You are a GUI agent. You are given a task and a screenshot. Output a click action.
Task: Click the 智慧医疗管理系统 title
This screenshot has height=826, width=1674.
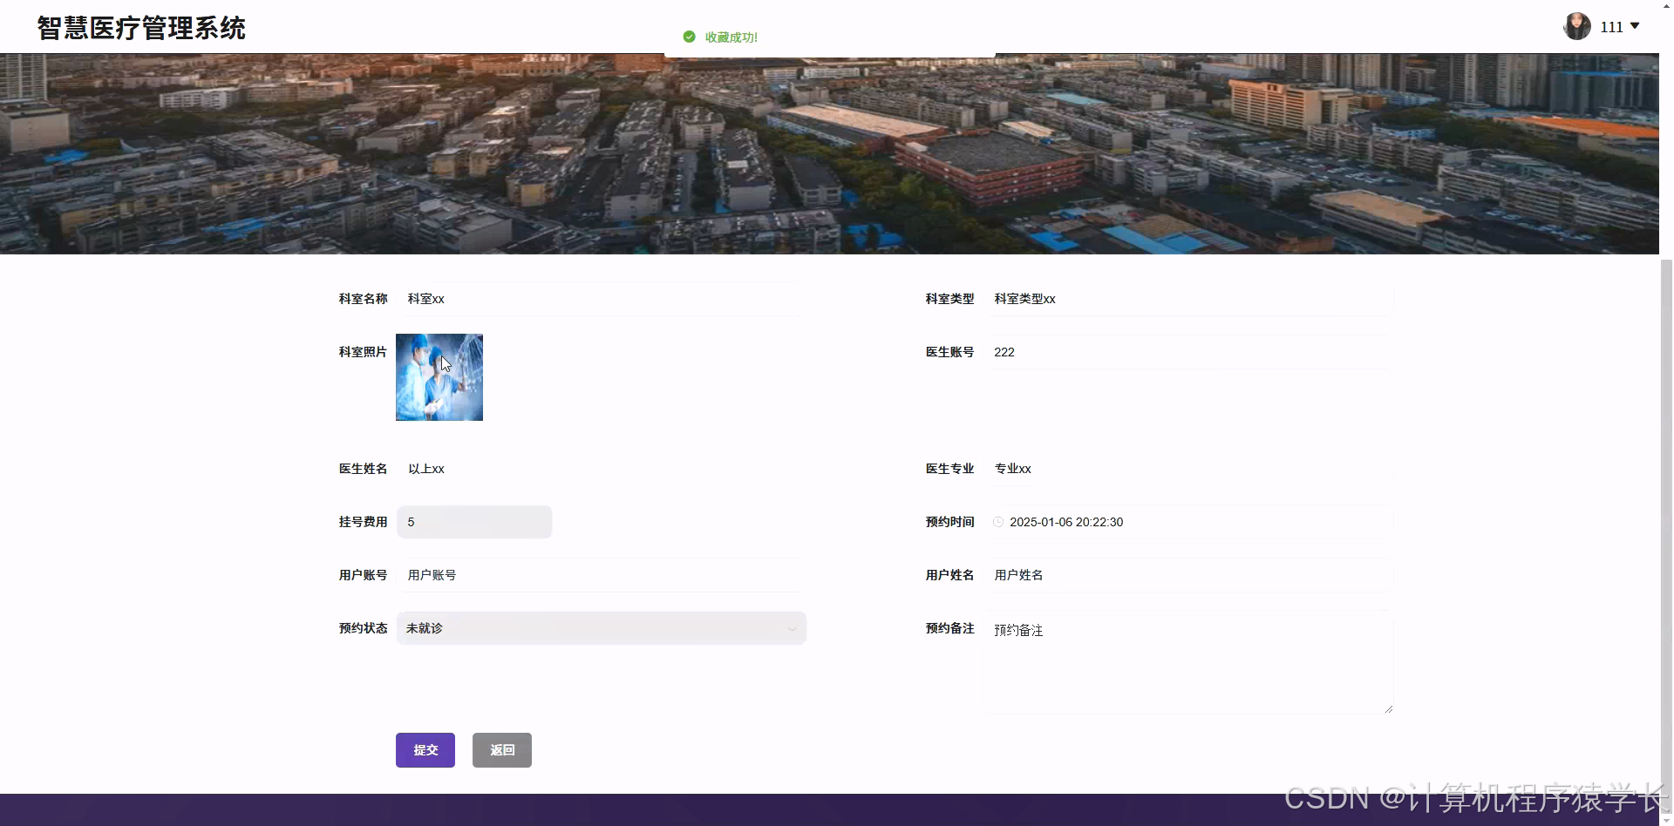point(141,28)
